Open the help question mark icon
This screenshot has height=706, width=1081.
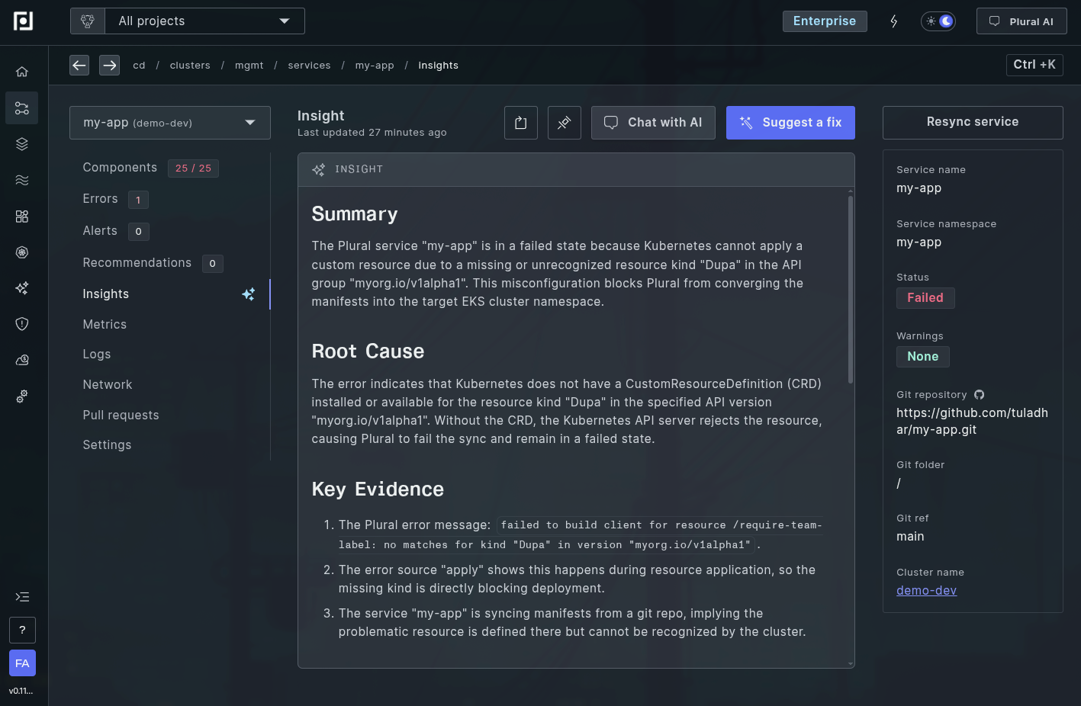[x=22, y=630]
